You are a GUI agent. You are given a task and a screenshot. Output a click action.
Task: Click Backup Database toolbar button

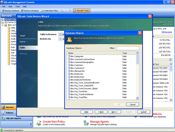coord(10,11)
